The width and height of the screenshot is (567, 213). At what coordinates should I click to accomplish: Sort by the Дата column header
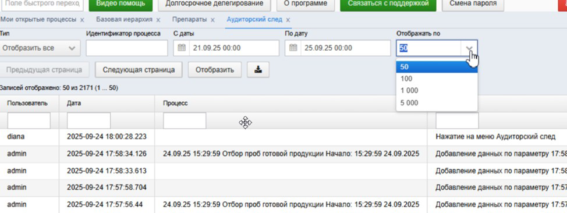coord(74,104)
